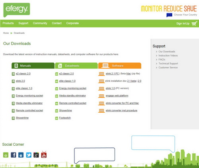Open the shopping cart icon
This screenshot has width=199, height=168.
[x=194, y=23]
